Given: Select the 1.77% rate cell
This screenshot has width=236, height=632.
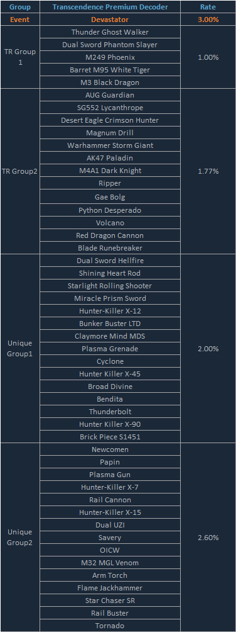Looking at the screenshot, I should 208,171.
